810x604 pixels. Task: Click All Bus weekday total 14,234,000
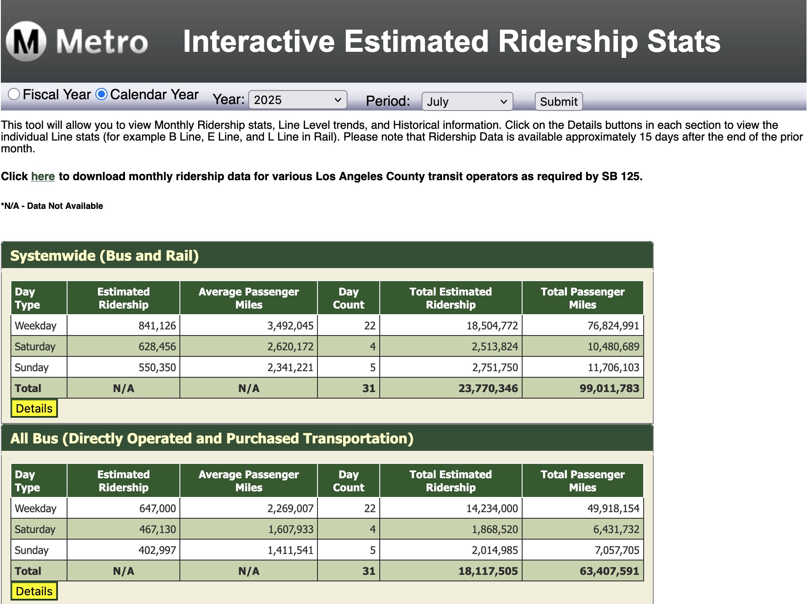493,508
